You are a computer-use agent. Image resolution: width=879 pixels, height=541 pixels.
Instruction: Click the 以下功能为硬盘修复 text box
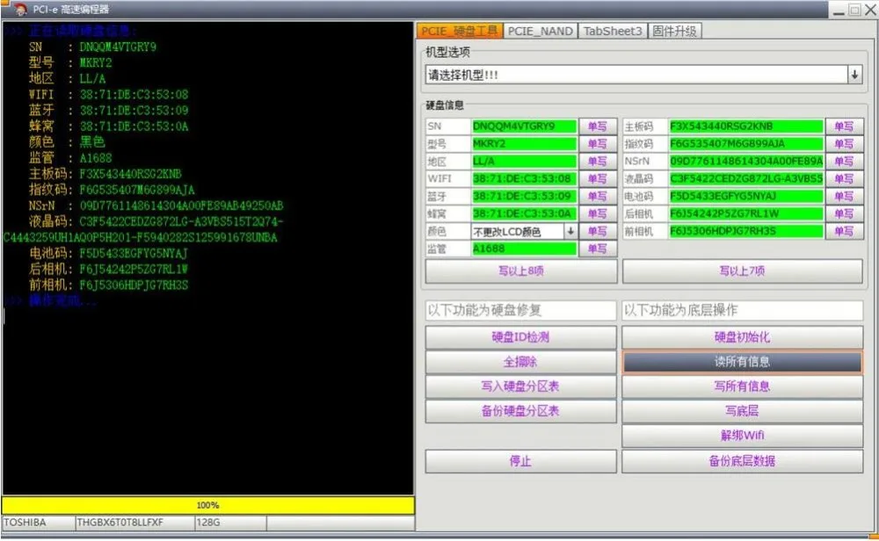click(x=520, y=310)
